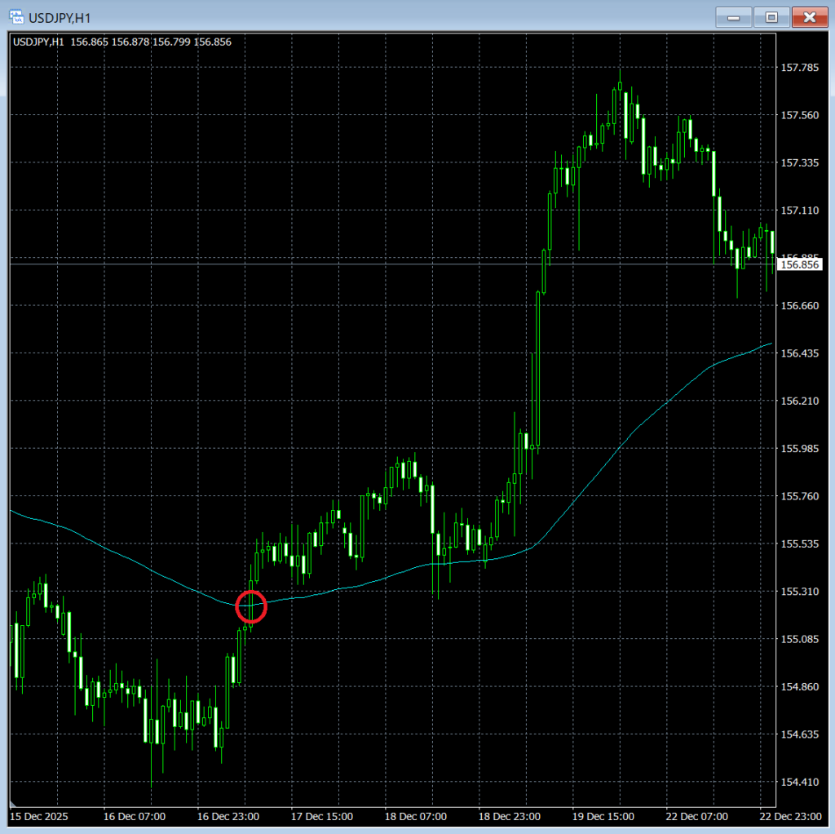Viewport: 835px width, 834px height.
Task: Click the 154.410 price axis label
Action: click(799, 783)
